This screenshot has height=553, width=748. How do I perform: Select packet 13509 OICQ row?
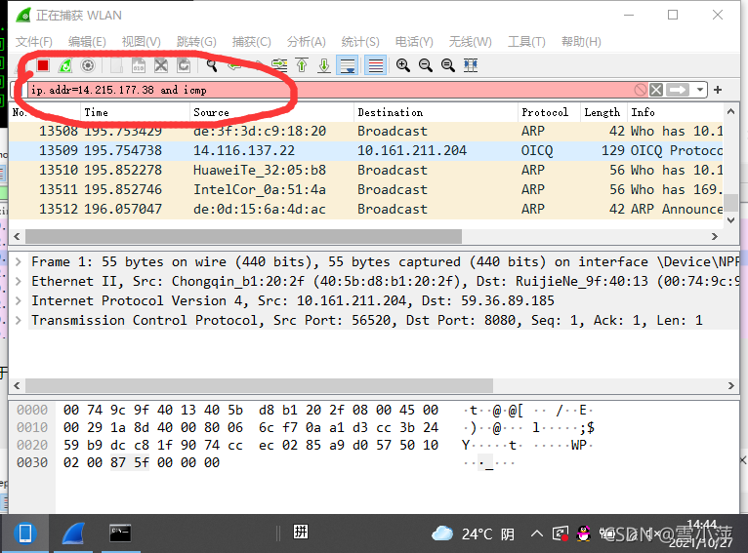(366, 150)
